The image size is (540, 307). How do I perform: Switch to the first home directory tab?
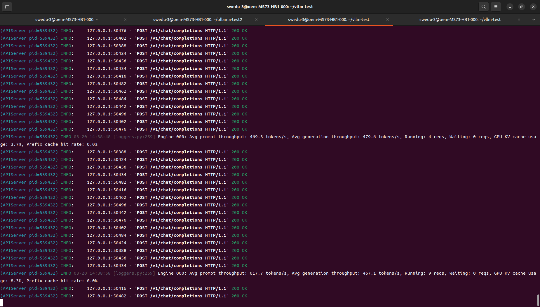click(67, 20)
